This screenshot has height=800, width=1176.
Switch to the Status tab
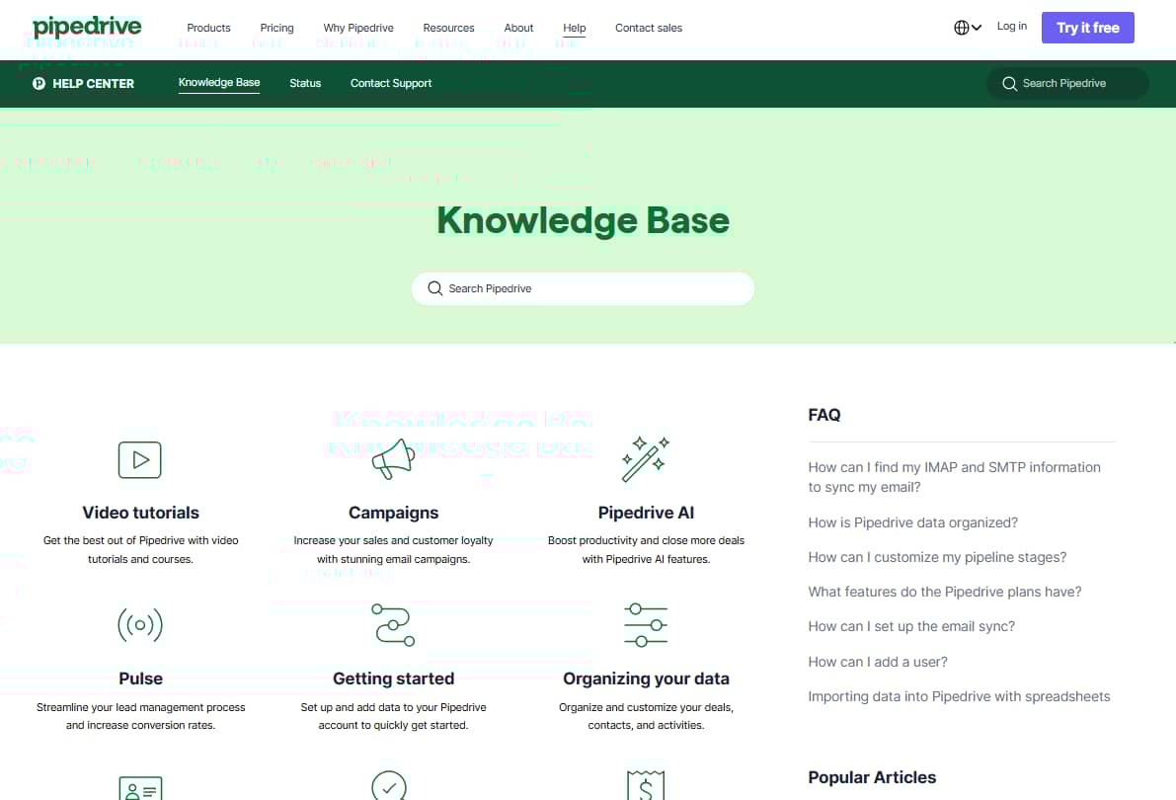click(305, 83)
